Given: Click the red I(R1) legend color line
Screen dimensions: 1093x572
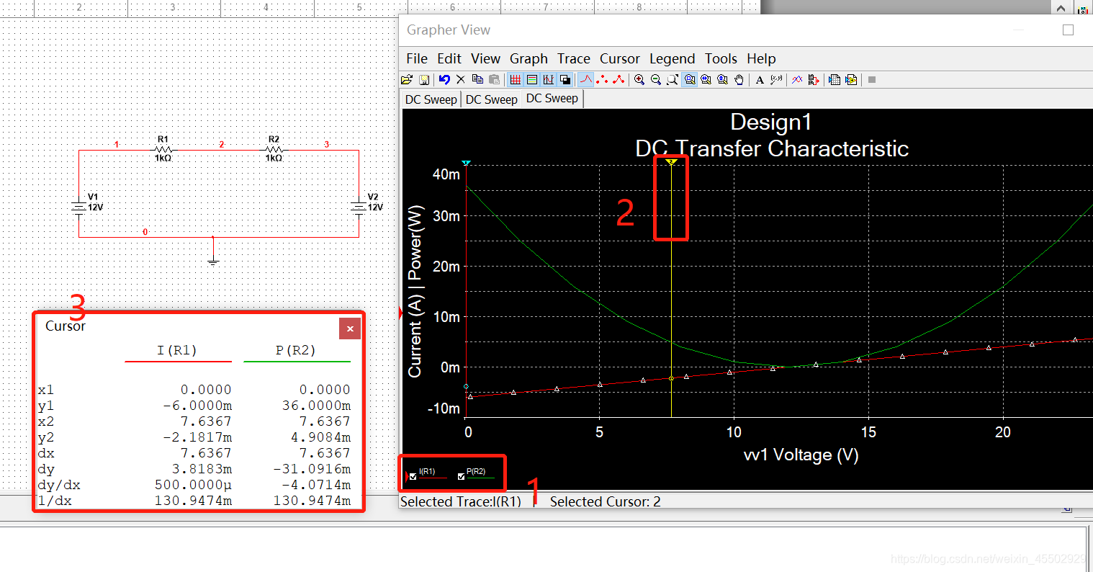Looking at the screenshot, I should coord(433,477).
